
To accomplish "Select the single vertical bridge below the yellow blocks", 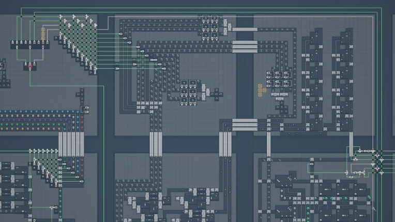I will pyautogui.click(x=268, y=145).
